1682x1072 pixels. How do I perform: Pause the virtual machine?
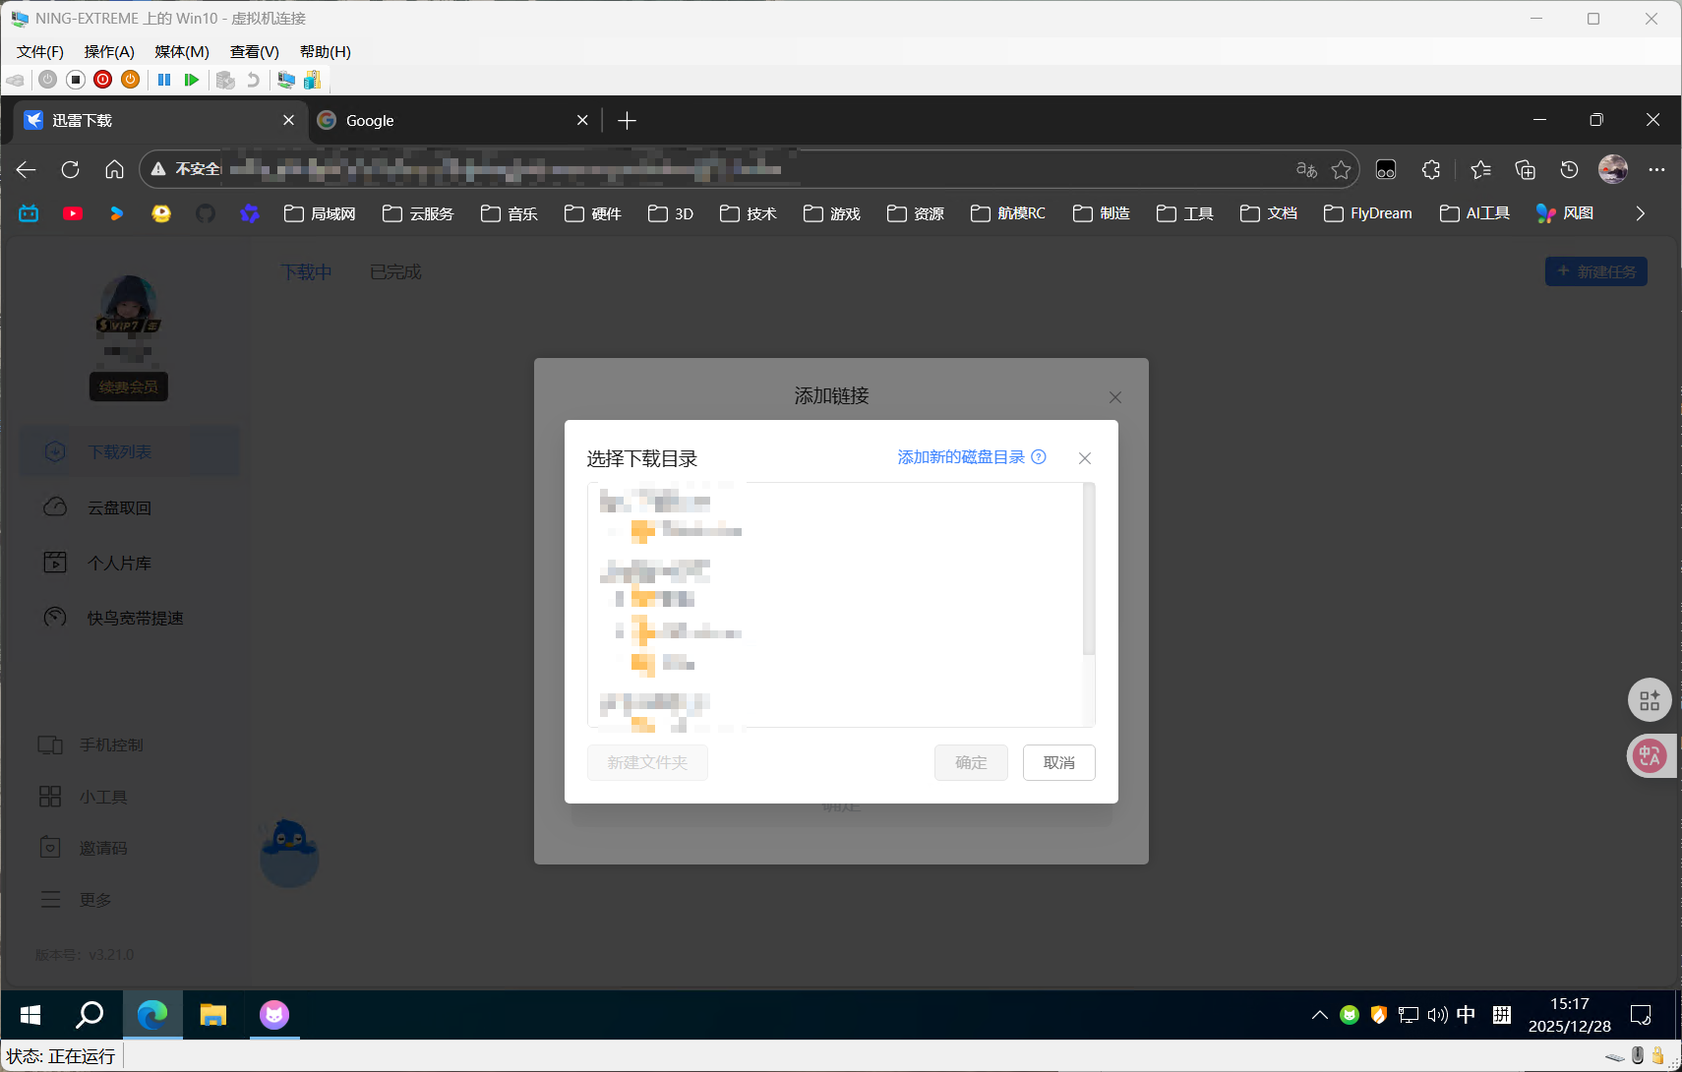pos(164,80)
